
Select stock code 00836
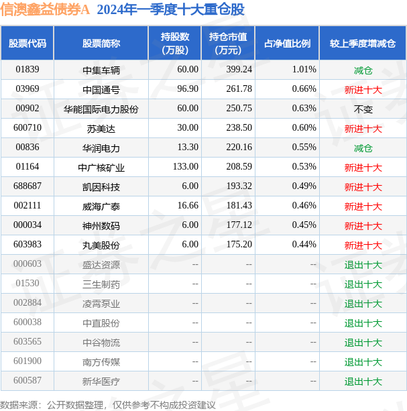[x=27, y=147]
